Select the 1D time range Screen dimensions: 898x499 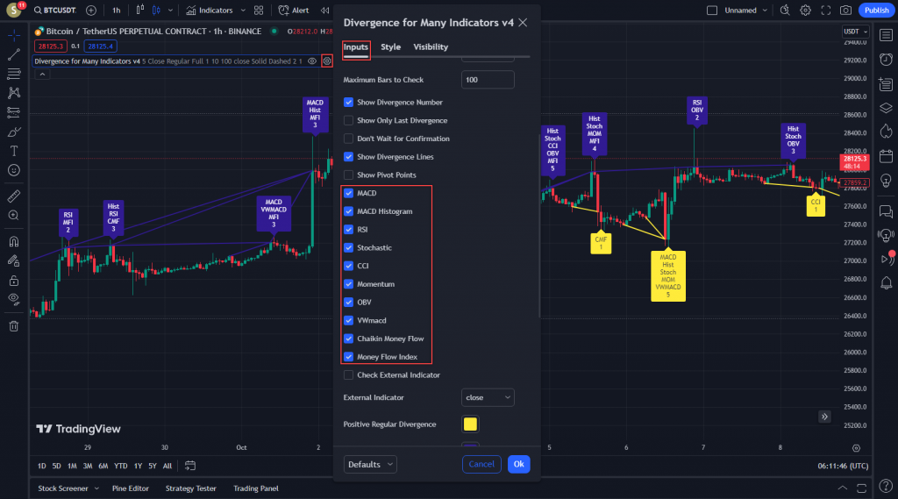point(42,466)
